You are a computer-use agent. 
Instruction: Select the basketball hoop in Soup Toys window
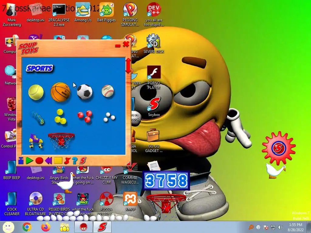coord(61,140)
